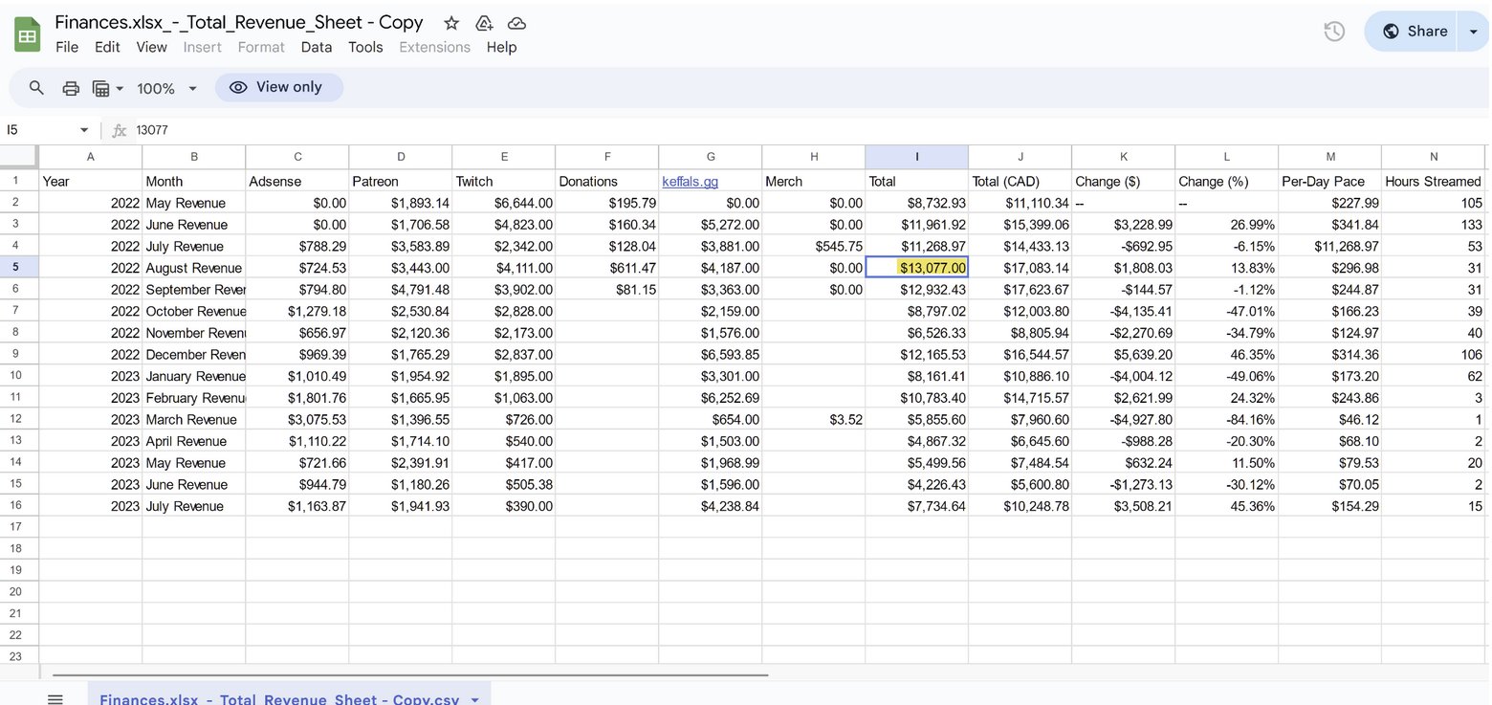Click the Adsense header cell
Screen dimensions: 1492x705
tap(296, 181)
